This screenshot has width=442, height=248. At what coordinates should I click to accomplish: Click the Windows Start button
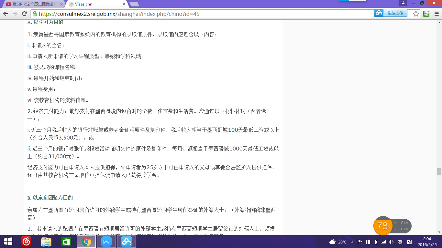click(8, 242)
